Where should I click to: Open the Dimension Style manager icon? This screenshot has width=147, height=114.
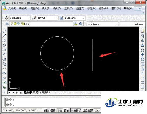coord(34,18)
